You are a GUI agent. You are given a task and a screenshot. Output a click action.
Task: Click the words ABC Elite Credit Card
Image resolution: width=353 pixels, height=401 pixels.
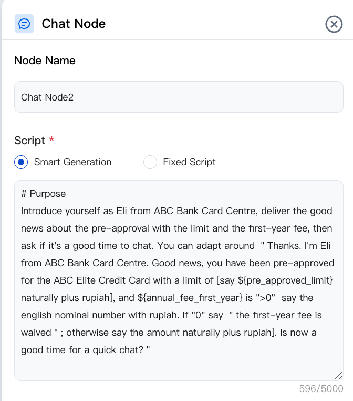pos(101,280)
